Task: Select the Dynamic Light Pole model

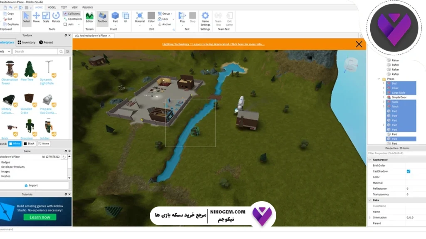Action: point(48,73)
